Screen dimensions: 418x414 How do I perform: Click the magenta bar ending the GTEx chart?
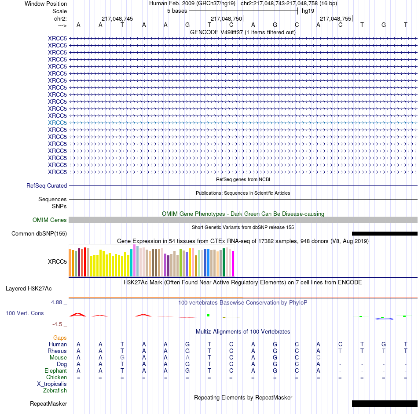pyautogui.click(x=233, y=264)
